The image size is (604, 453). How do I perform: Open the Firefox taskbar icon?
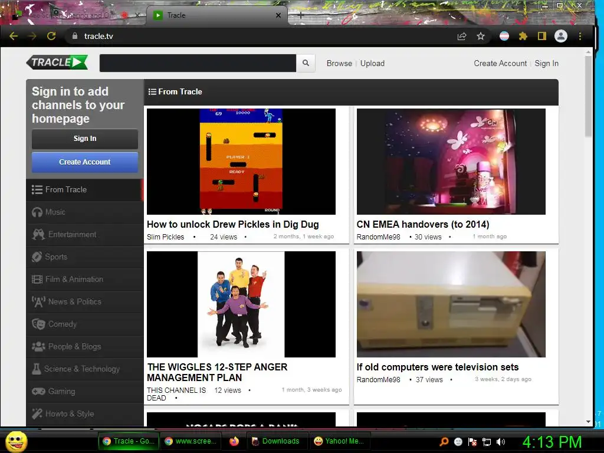234,441
